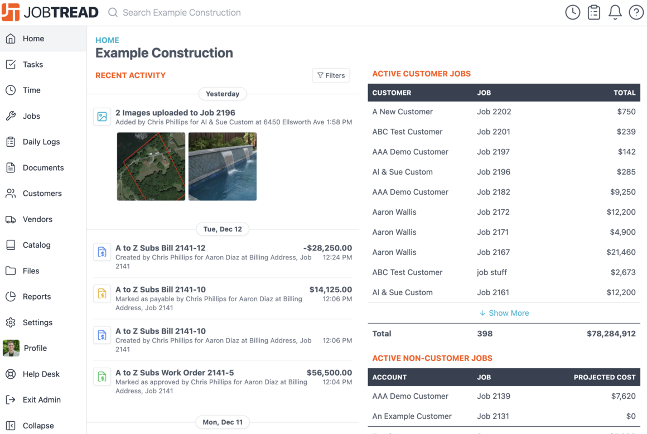The height and width of the screenshot is (434, 647).
Task: Click the Documents page icon in sidebar
Action: [x=11, y=167]
